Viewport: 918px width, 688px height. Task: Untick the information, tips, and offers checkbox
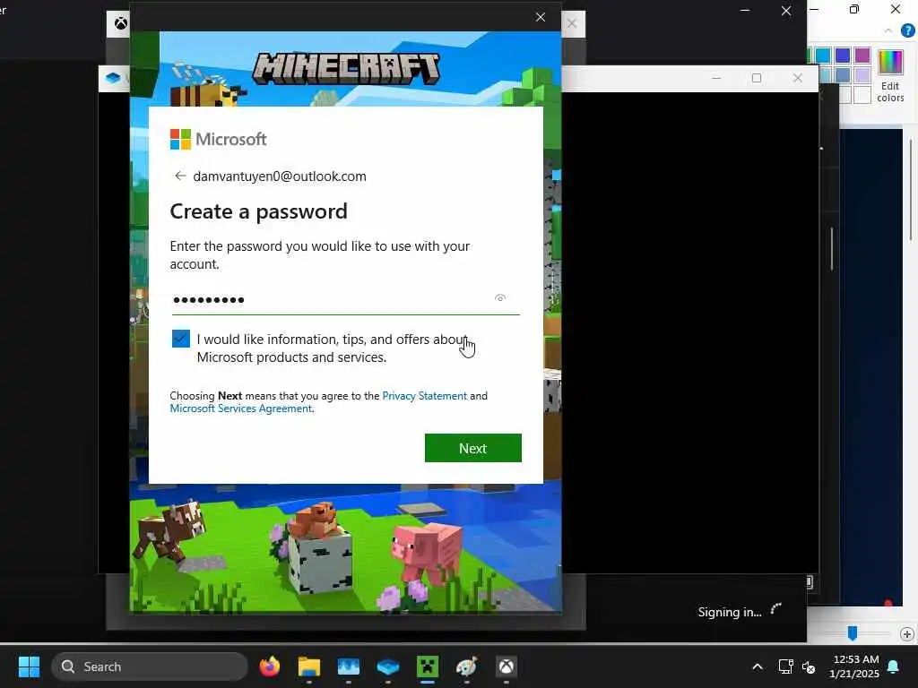point(181,339)
